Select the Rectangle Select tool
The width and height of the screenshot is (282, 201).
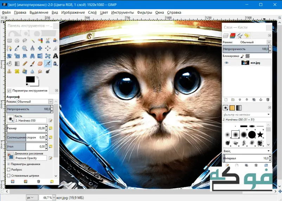[x=9, y=41]
